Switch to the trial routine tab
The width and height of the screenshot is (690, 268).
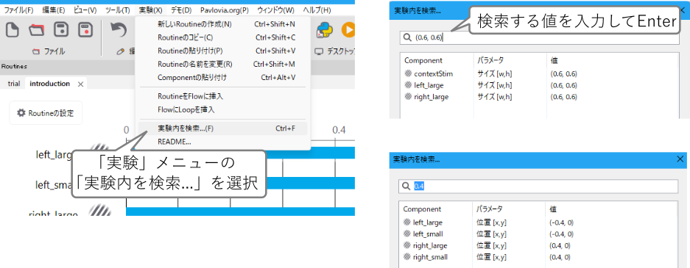click(x=14, y=84)
